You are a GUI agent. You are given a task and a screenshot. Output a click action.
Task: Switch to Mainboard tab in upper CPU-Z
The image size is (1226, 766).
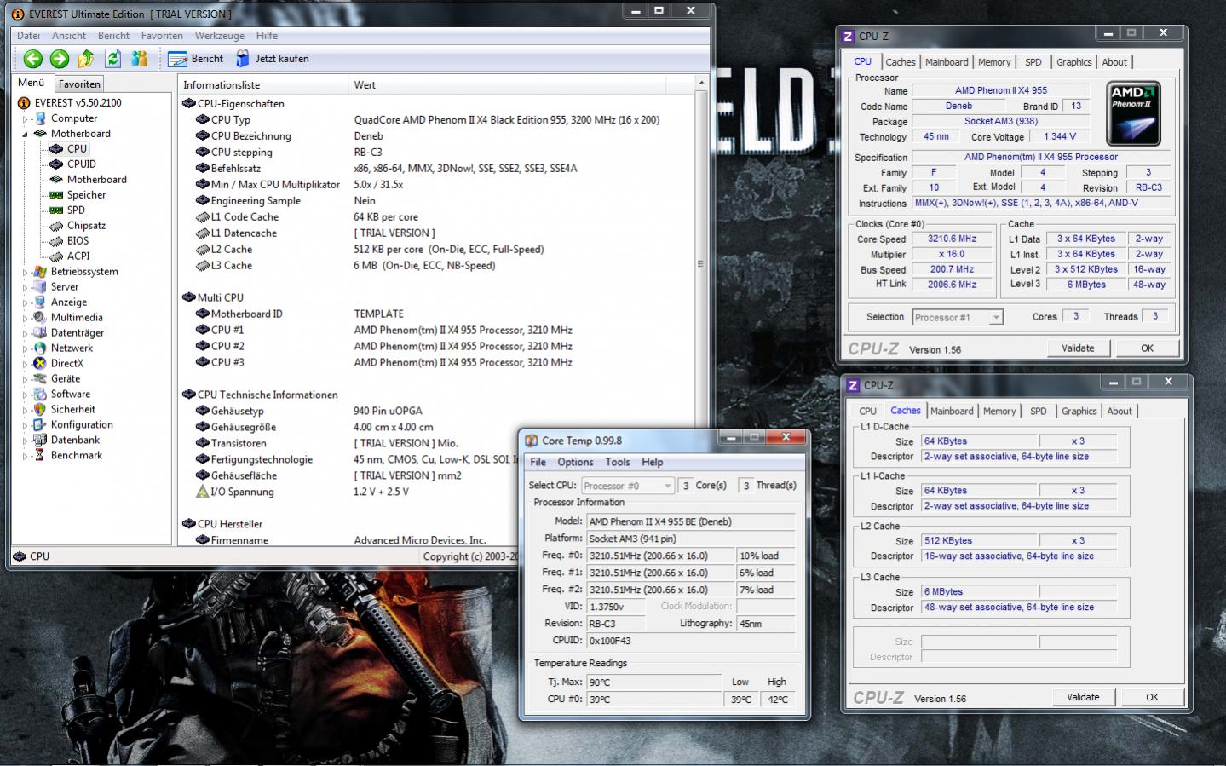tap(947, 62)
